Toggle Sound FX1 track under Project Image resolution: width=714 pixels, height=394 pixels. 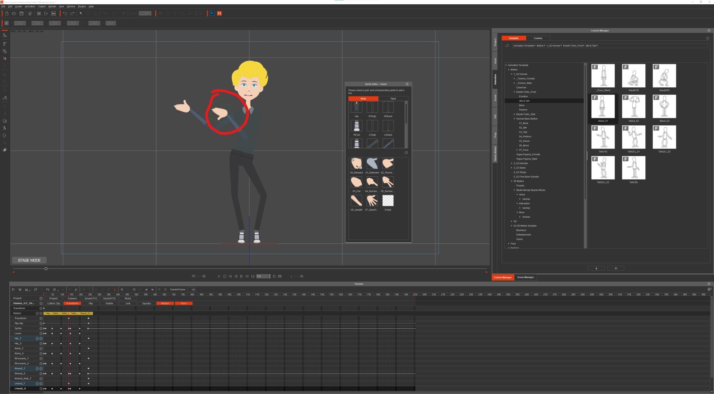click(x=91, y=298)
